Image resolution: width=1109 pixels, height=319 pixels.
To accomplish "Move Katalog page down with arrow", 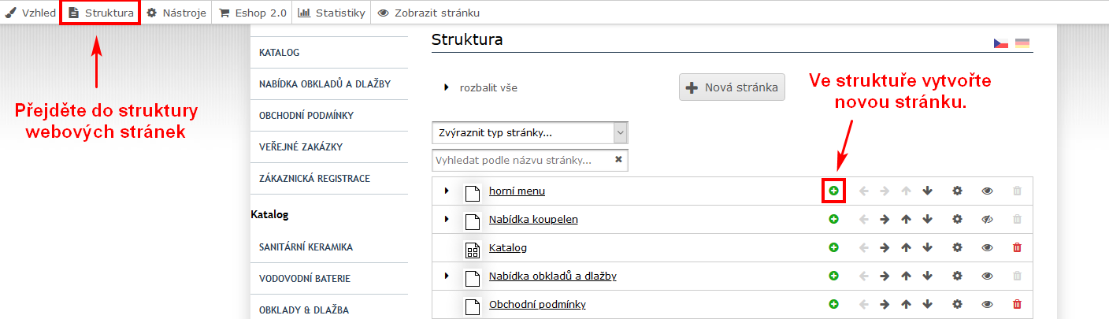I will pyautogui.click(x=927, y=247).
